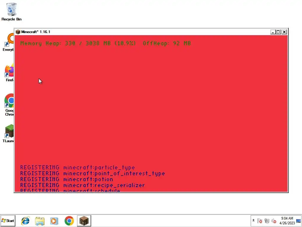Click the 'REGISTERING minecraft:point_of_interest_type' log line

[x=93, y=173]
